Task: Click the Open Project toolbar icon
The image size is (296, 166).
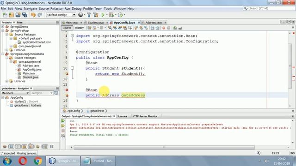Action: (18, 15)
